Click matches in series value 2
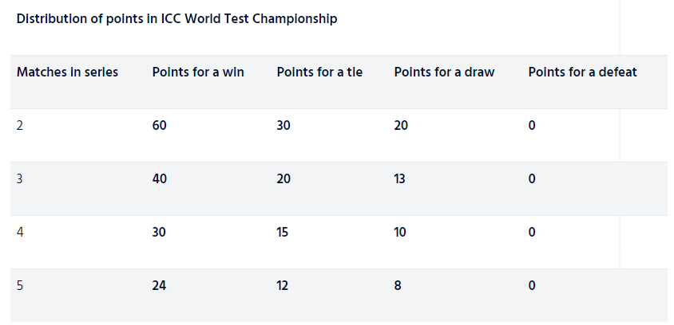Image resolution: width=674 pixels, height=325 pixels. click(x=20, y=126)
